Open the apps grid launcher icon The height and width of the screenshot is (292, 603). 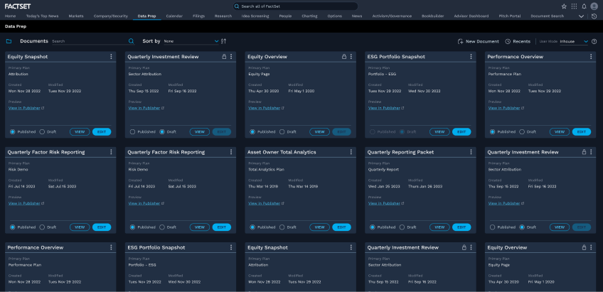click(574, 6)
